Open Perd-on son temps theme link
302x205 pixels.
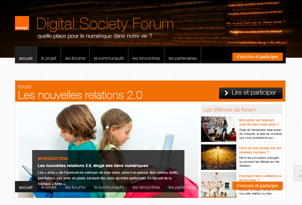[x=260, y=150]
